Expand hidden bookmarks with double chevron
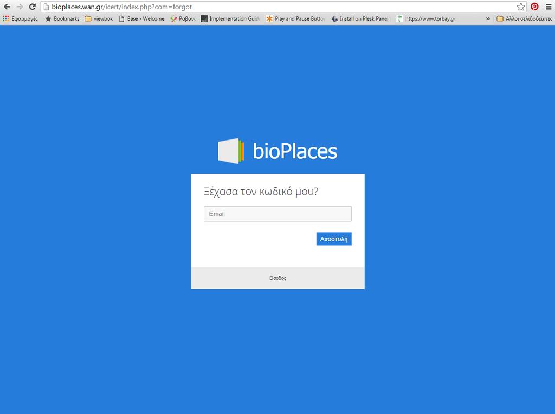 click(488, 19)
